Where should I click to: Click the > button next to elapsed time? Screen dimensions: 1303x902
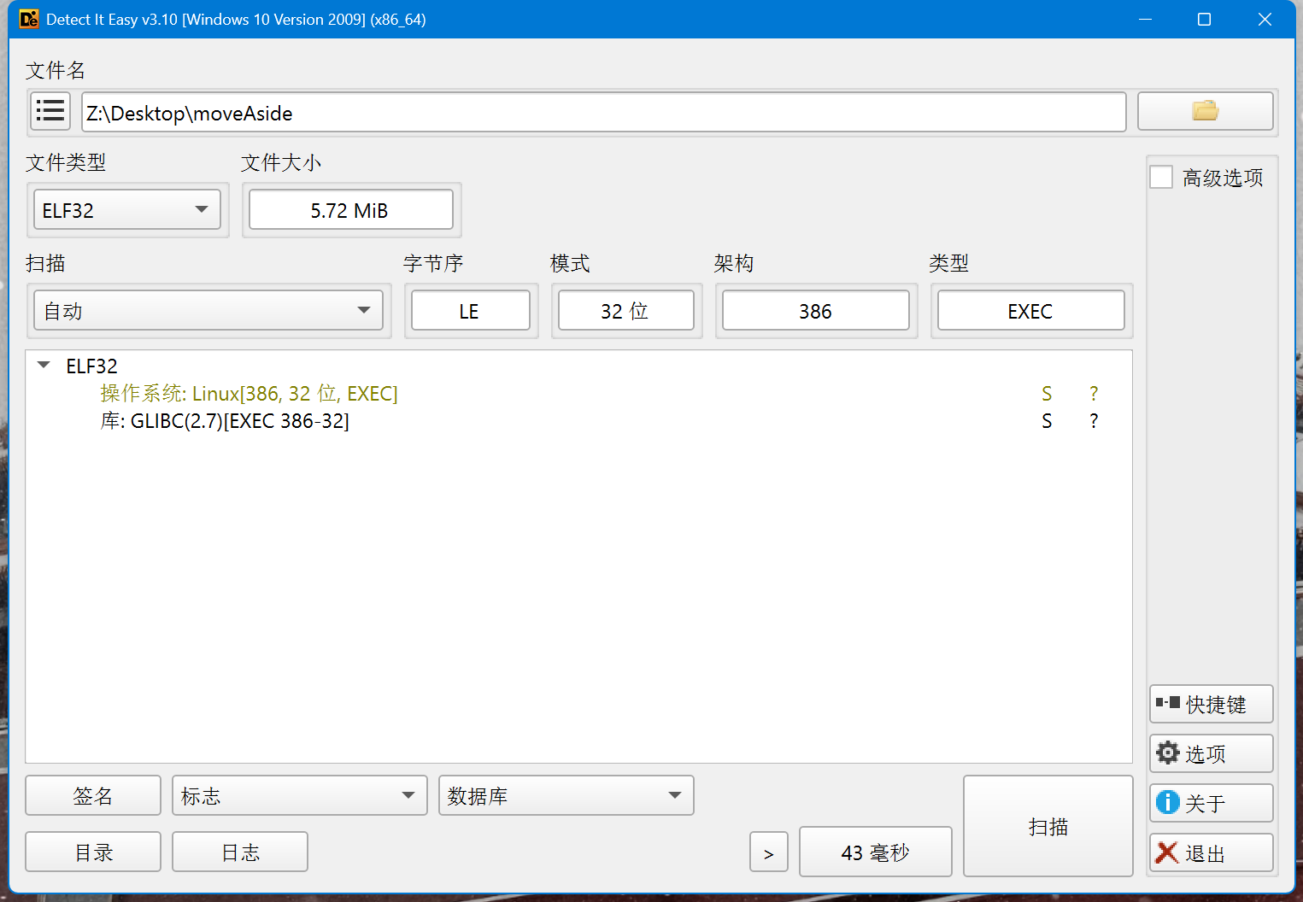pos(769,852)
